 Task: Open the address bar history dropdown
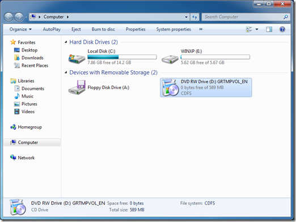click(186, 17)
